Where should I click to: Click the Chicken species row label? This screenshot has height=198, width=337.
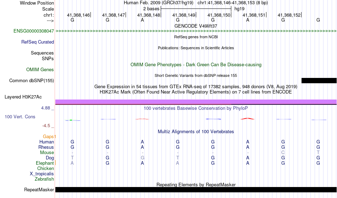(45, 168)
